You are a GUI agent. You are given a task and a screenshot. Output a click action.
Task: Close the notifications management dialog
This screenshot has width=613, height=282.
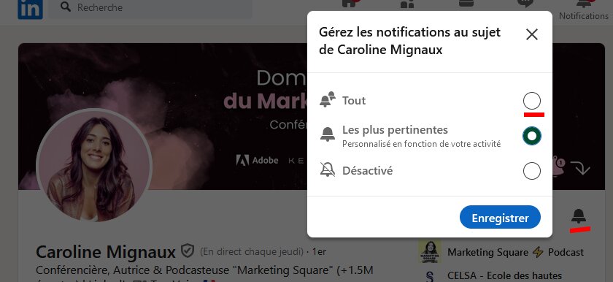click(x=532, y=34)
